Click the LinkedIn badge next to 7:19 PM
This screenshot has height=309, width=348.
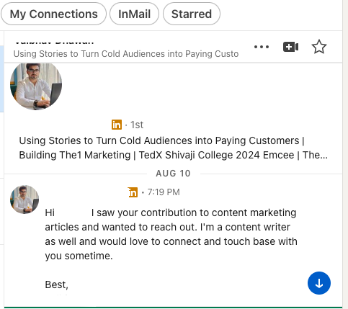(133, 192)
